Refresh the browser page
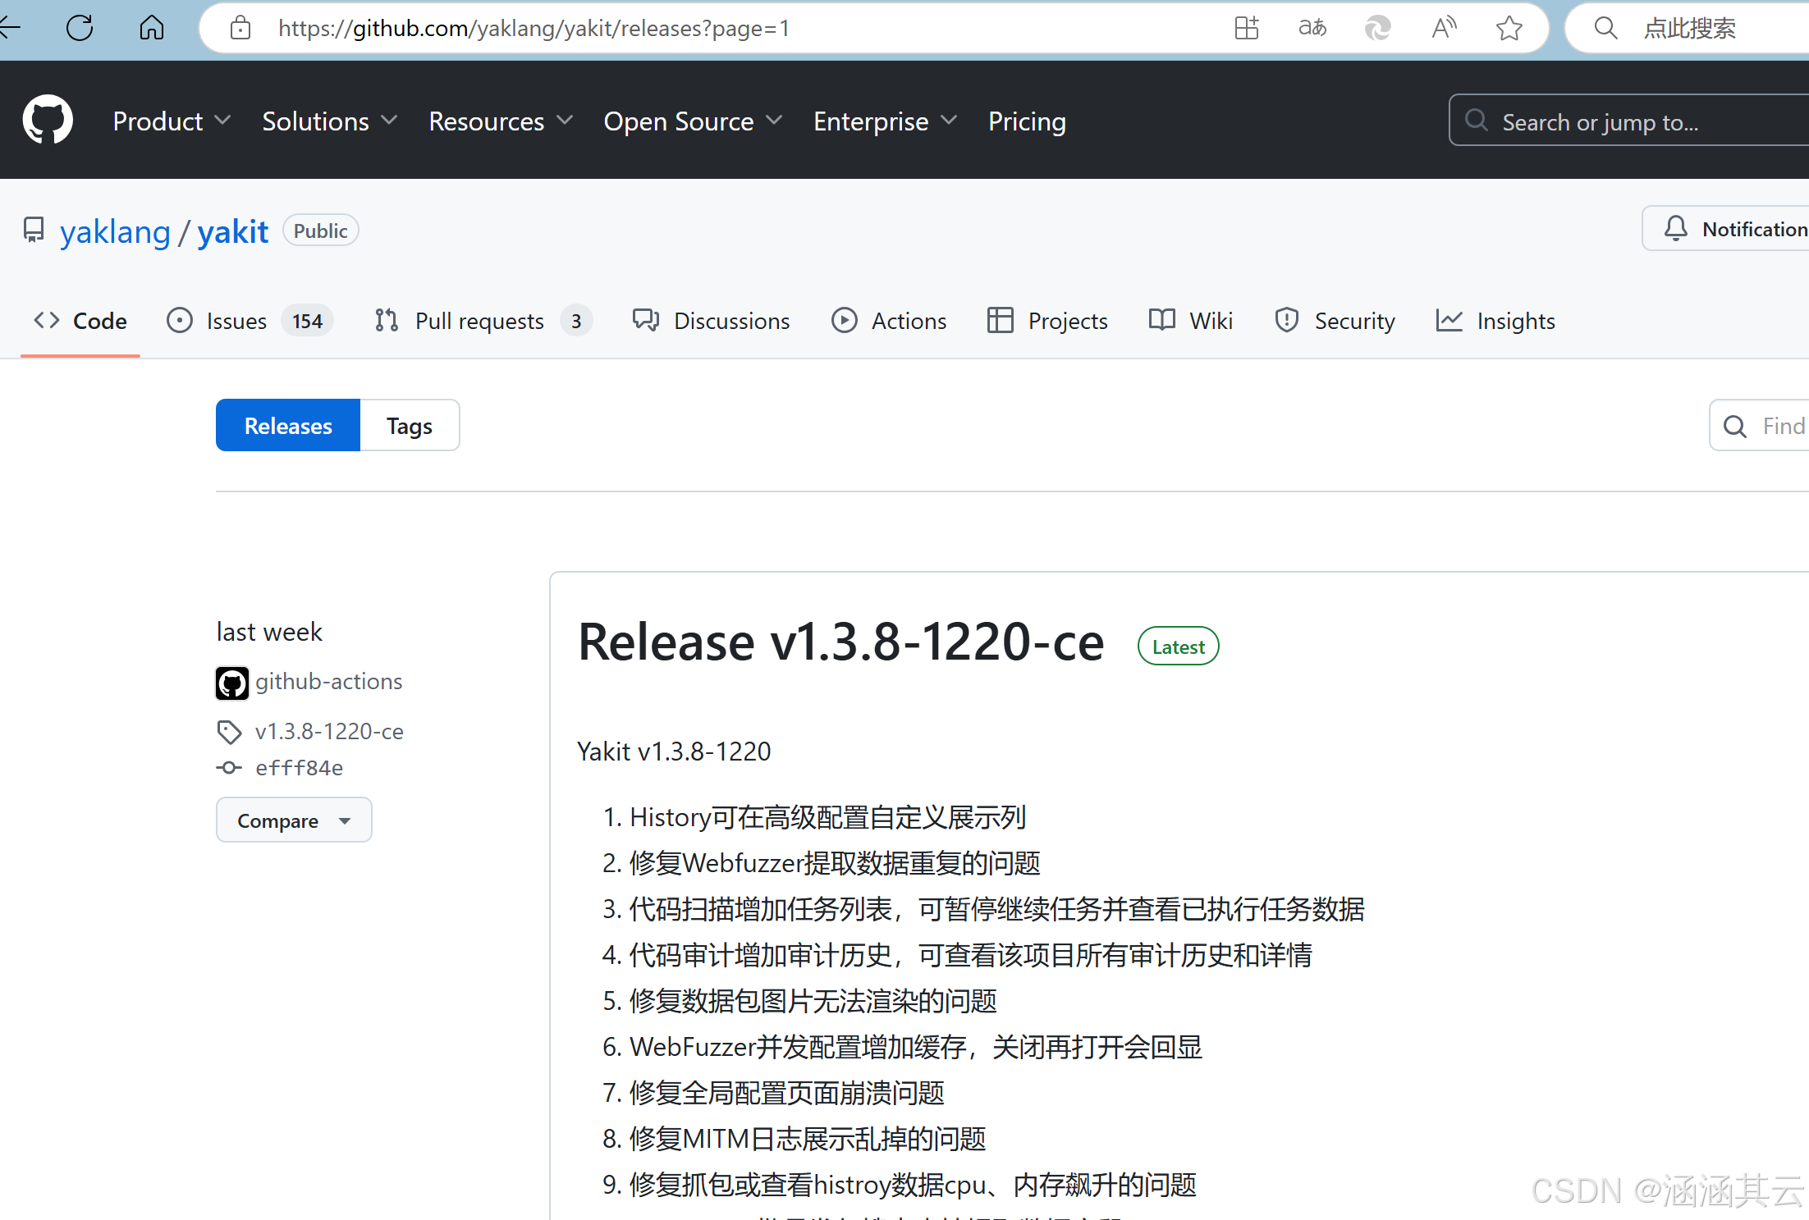Screen dimensions: 1809x1220 80,28
